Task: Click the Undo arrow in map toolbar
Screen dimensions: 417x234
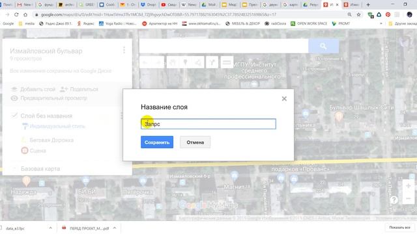Action: pos(145,62)
